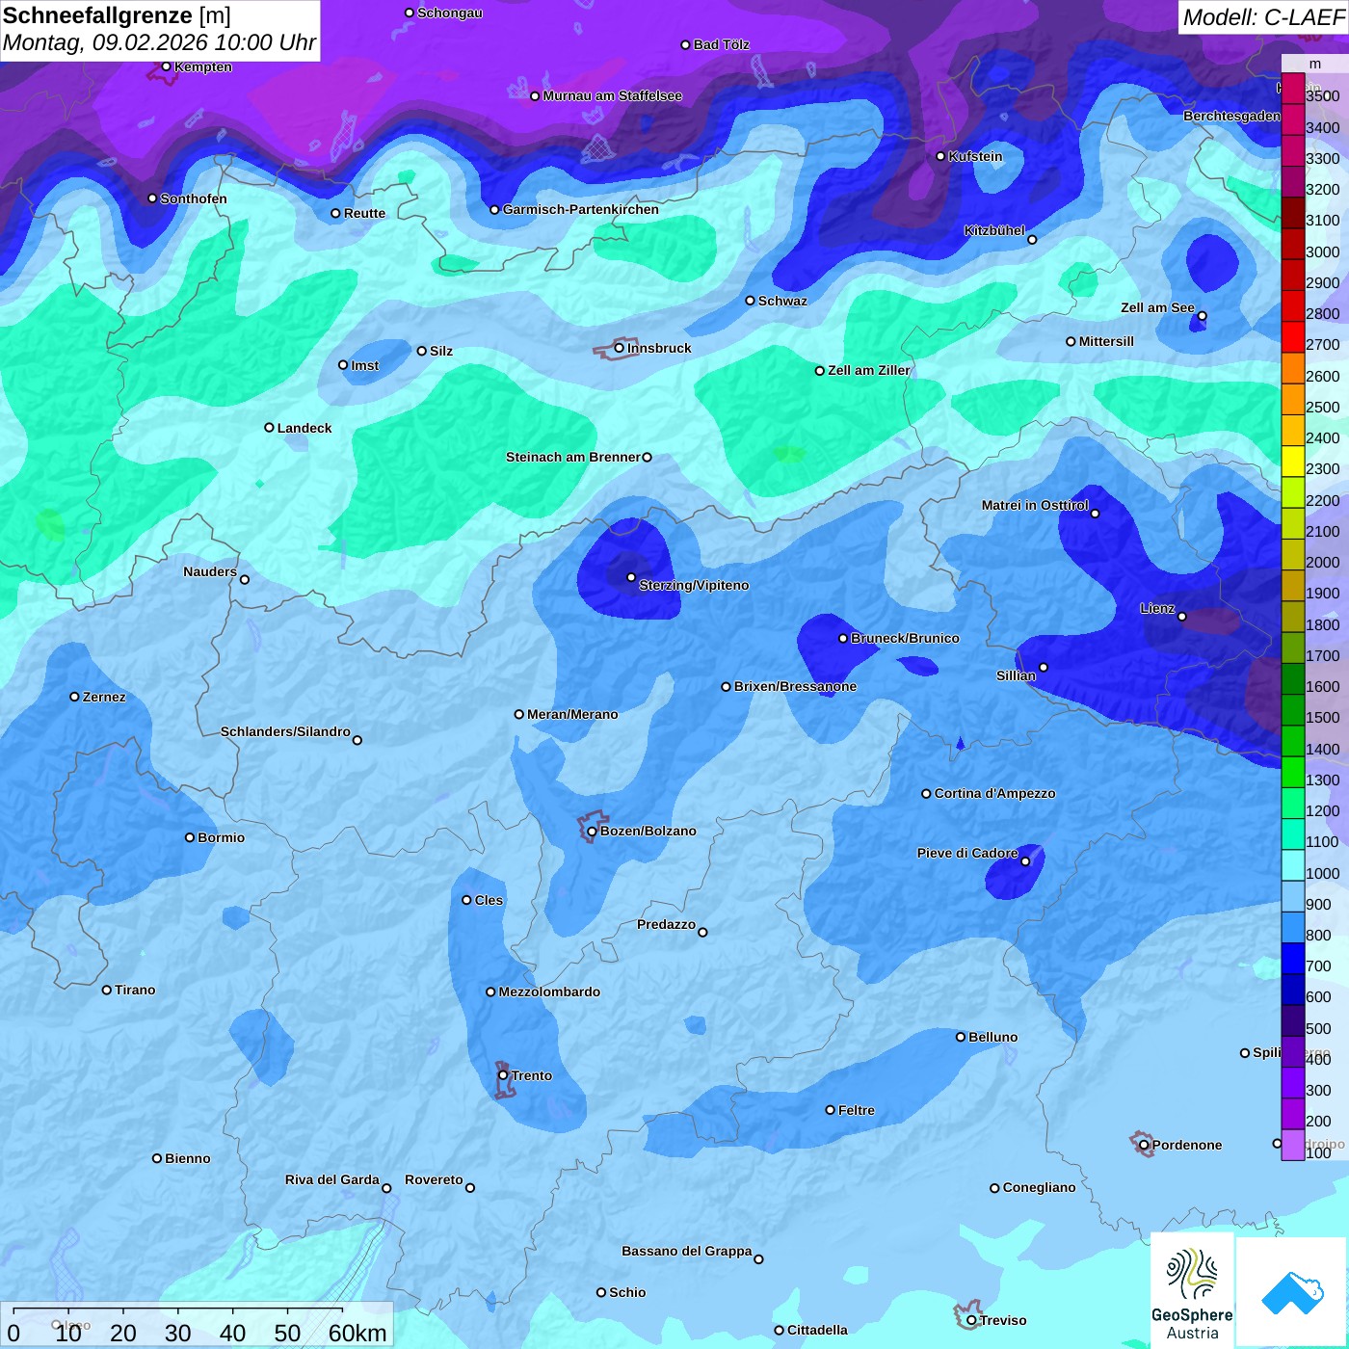The height and width of the screenshot is (1349, 1349).
Task: Click the Bassano del Grappa location dot
Action: [758, 1258]
